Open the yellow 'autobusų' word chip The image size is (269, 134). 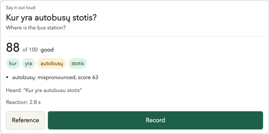point(52,64)
